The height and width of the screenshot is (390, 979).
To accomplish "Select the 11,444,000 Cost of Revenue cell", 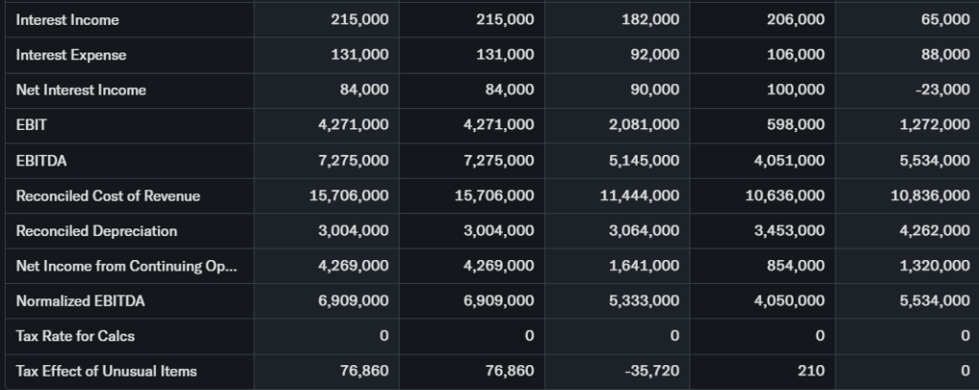I will [x=640, y=196].
